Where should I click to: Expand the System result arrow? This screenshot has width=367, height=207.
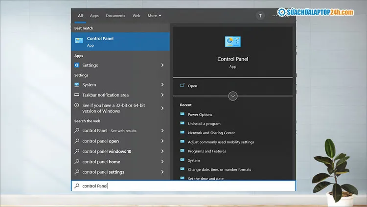click(162, 84)
